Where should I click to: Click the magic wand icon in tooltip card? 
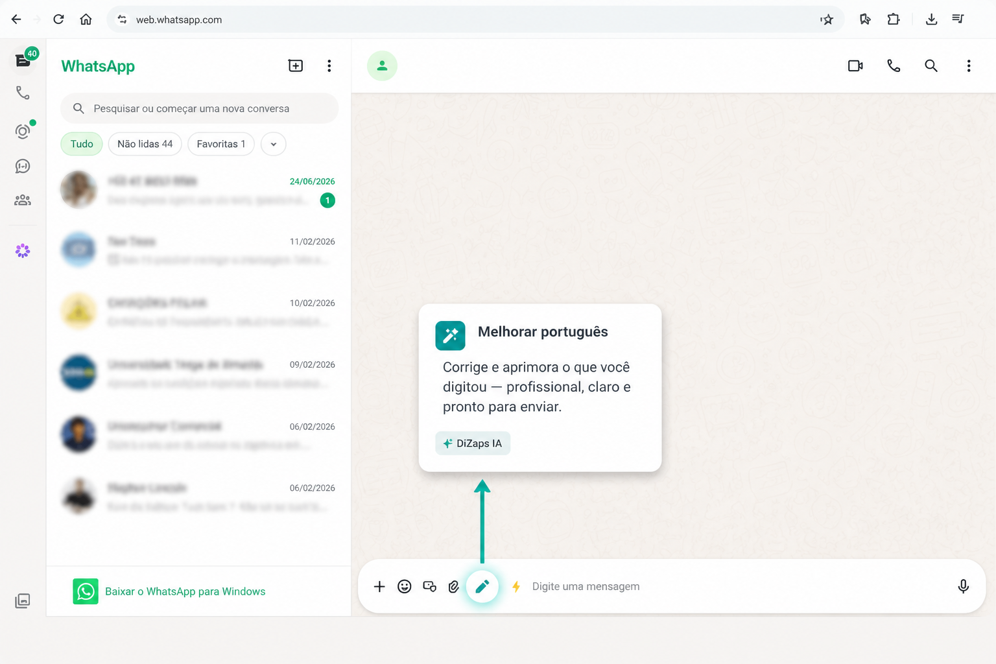[451, 335]
